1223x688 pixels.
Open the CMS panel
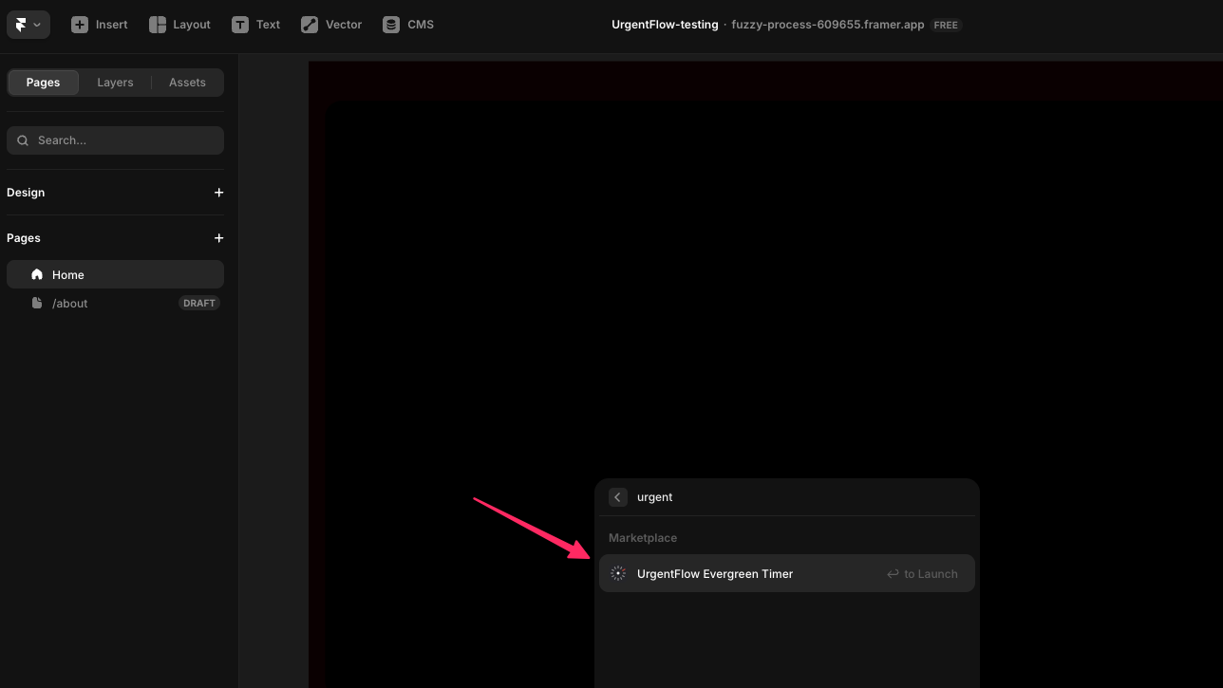[408, 25]
